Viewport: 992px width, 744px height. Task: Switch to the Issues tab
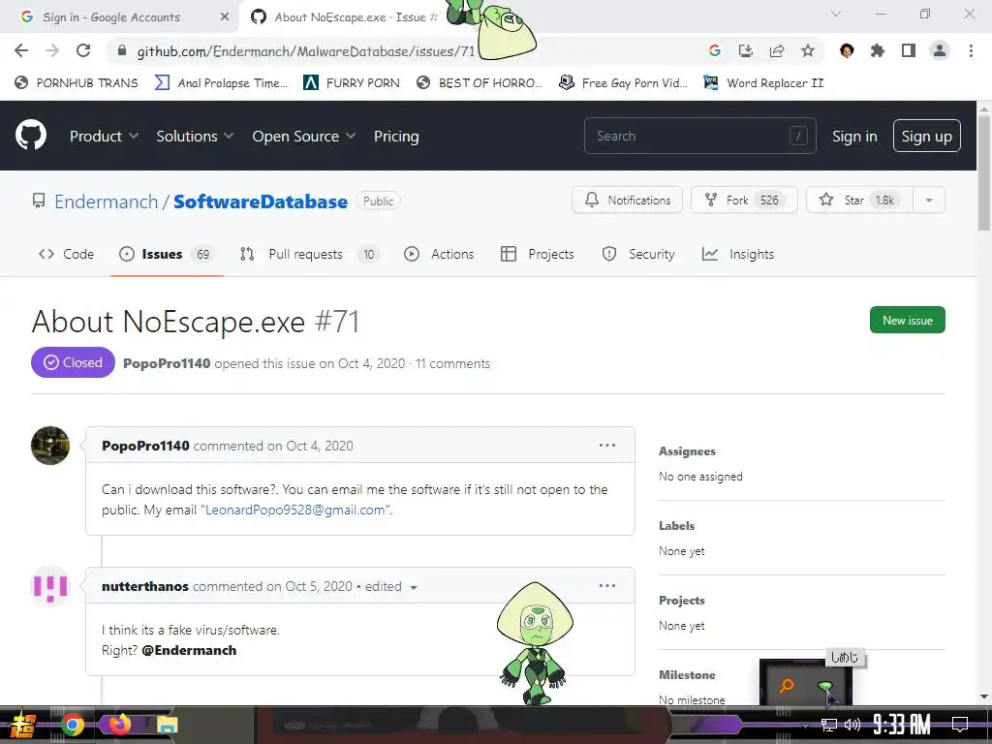pyautogui.click(x=167, y=254)
